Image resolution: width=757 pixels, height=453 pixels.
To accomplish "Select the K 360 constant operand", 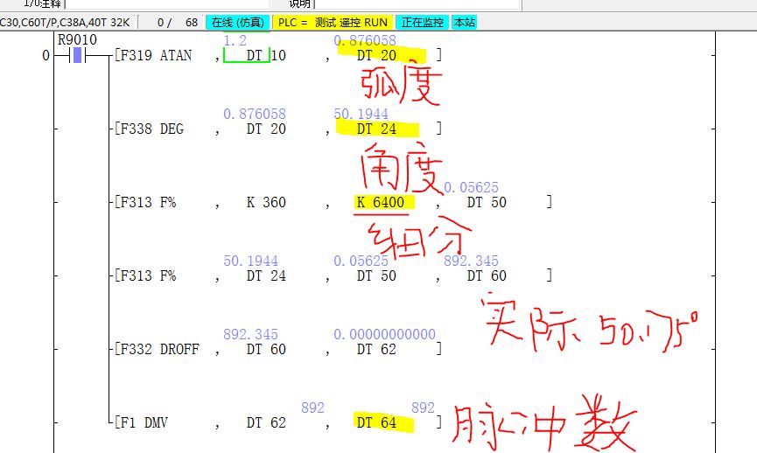I will pyautogui.click(x=265, y=203).
